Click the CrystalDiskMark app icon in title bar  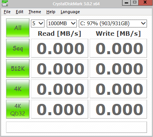5,3
